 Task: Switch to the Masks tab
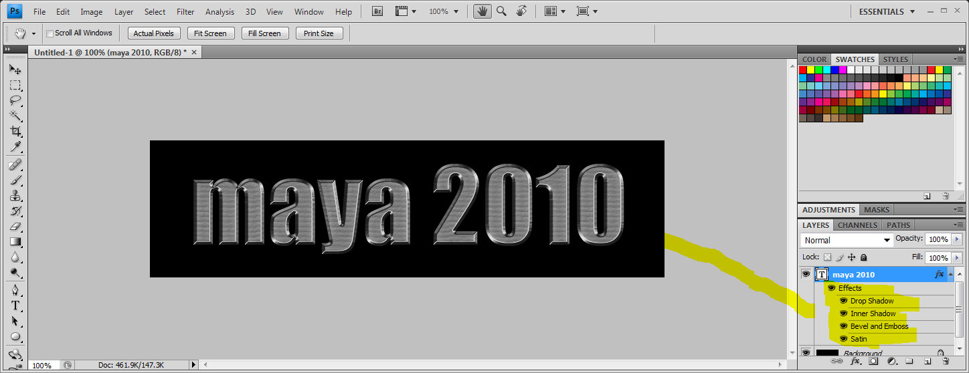(877, 210)
